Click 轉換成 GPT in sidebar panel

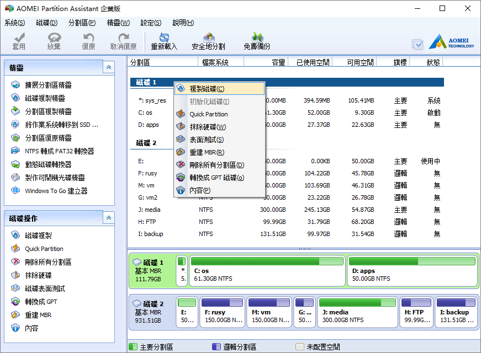coord(34,302)
